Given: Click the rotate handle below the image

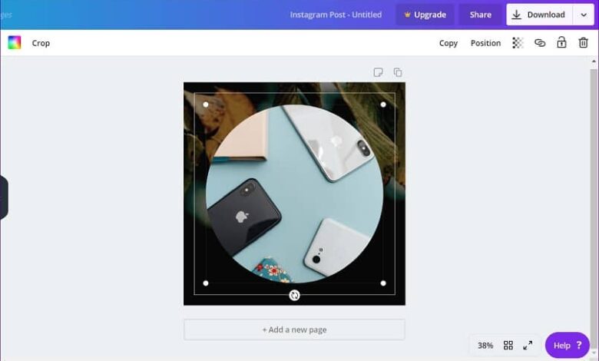Looking at the screenshot, I should [294, 295].
